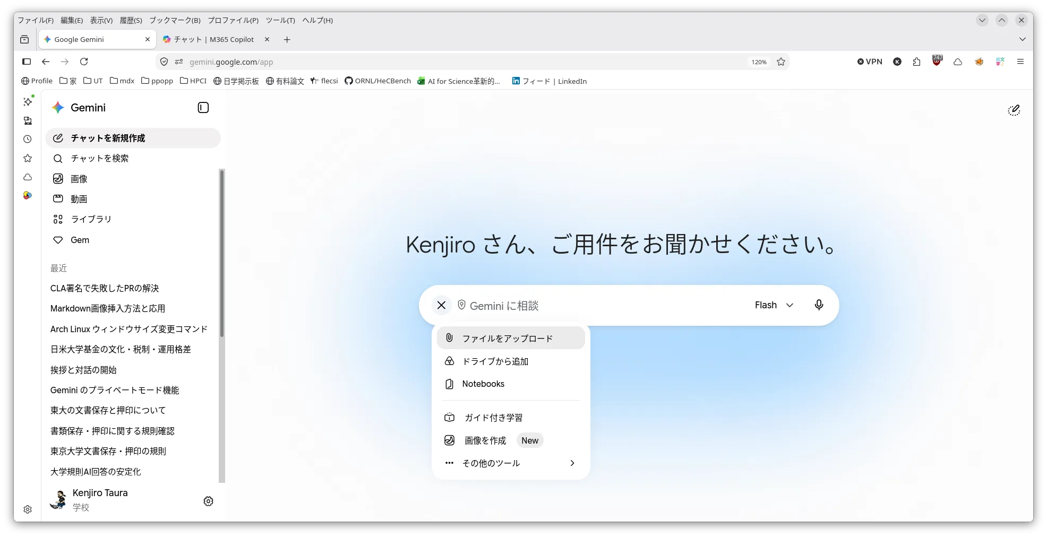Viewport: 1047px width, 537px height.
Task: Open the HPCI bookmarks folder
Action: point(193,81)
